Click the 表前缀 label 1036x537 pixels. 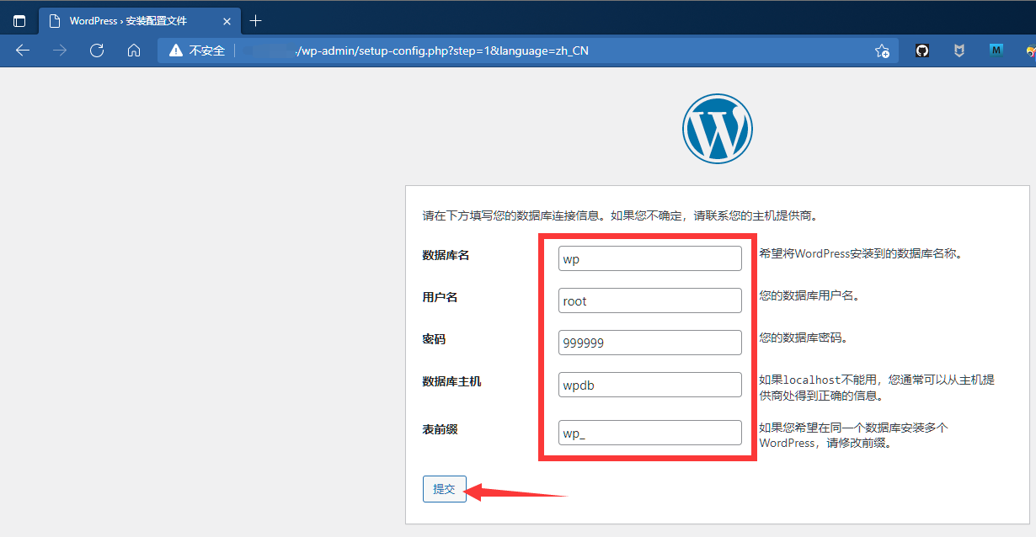(x=440, y=429)
